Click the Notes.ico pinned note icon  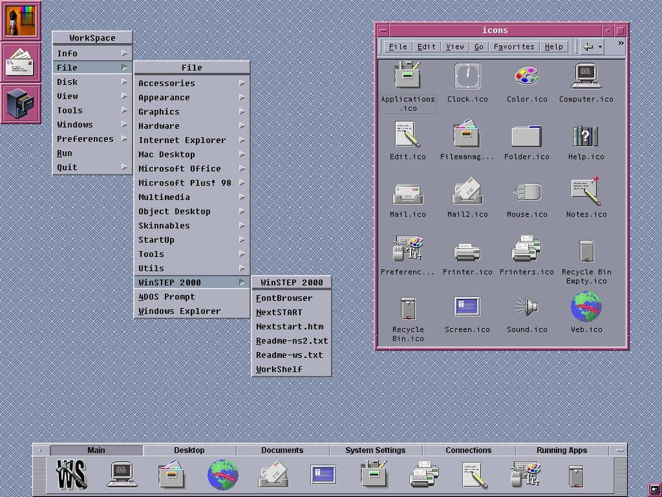coord(586,191)
